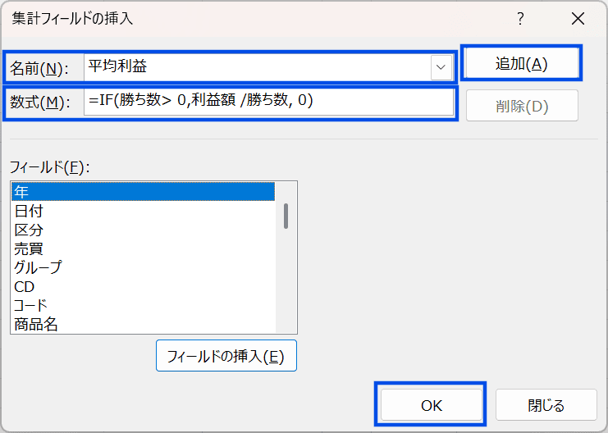Close the 集計フィールドの挿入 dialog with X
This screenshot has height=433, width=608.
click(578, 18)
